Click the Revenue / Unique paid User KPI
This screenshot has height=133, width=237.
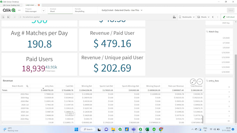coord(112,64)
